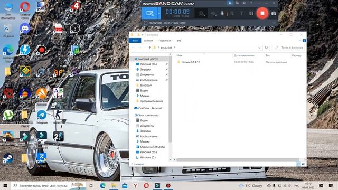Open Bandicam folder in navigation pane
The height and width of the screenshot is (190, 338).
point(146,85)
